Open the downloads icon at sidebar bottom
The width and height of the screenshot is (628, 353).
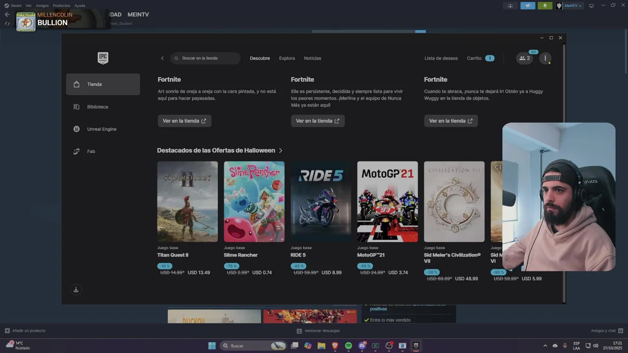click(x=76, y=290)
